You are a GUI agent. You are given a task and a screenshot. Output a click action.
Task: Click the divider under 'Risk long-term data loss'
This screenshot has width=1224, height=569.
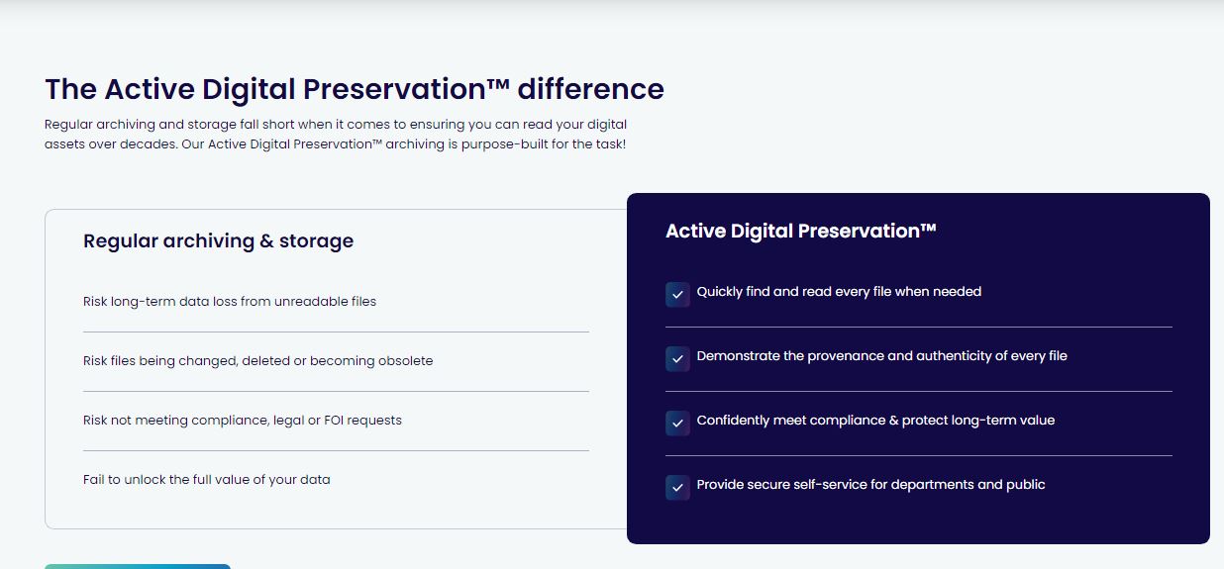click(336, 332)
